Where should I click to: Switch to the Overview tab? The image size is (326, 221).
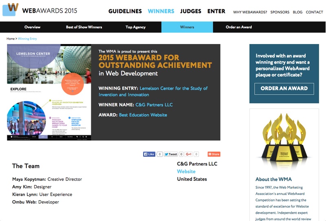click(32, 27)
